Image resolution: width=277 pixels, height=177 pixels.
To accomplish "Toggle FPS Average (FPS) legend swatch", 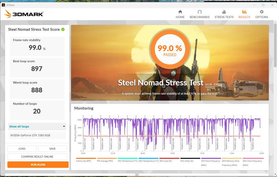I will (107, 158).
